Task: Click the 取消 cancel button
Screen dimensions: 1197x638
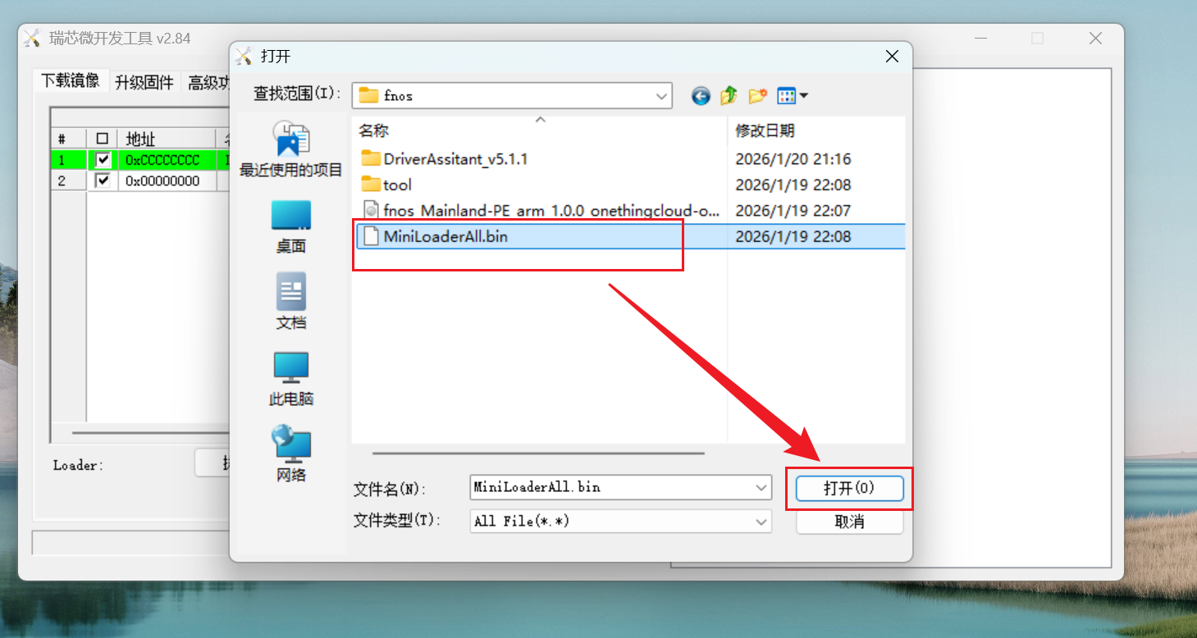Action: [x=849, y=522]
